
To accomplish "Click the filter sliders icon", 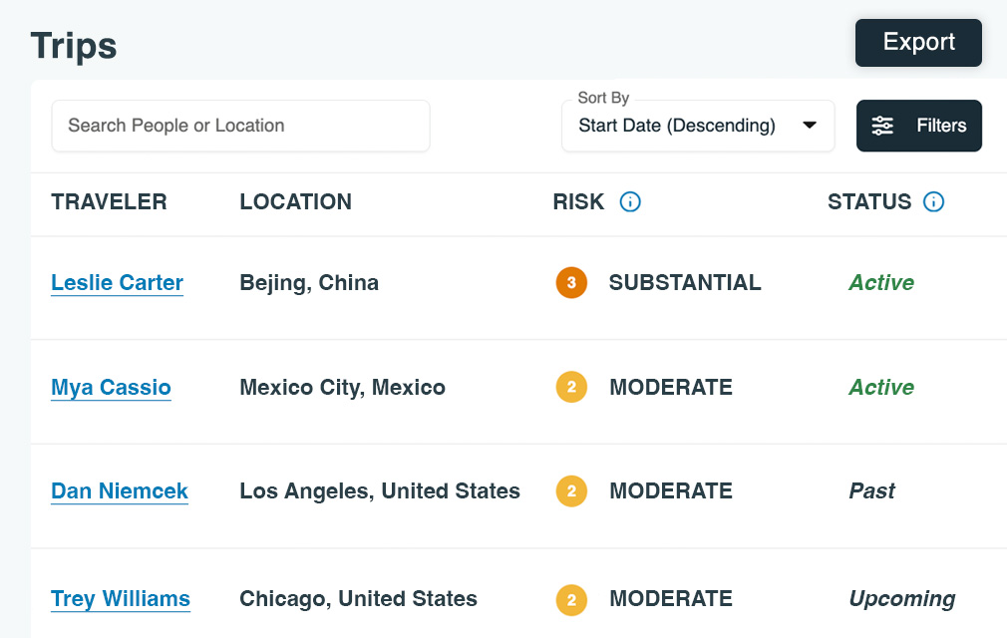I will coord(882,126).
